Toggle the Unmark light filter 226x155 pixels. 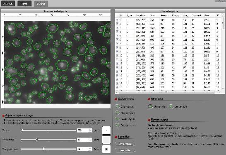coord(171,107)
